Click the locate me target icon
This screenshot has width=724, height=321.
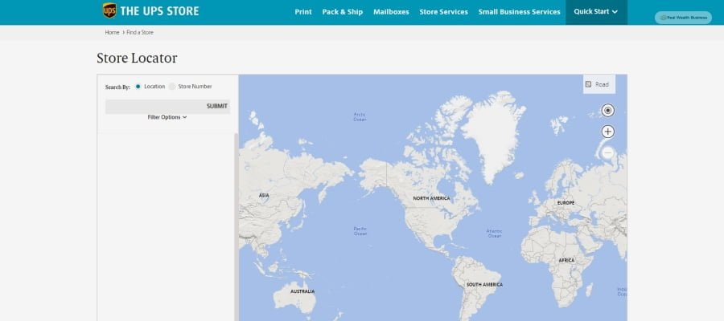607,111
